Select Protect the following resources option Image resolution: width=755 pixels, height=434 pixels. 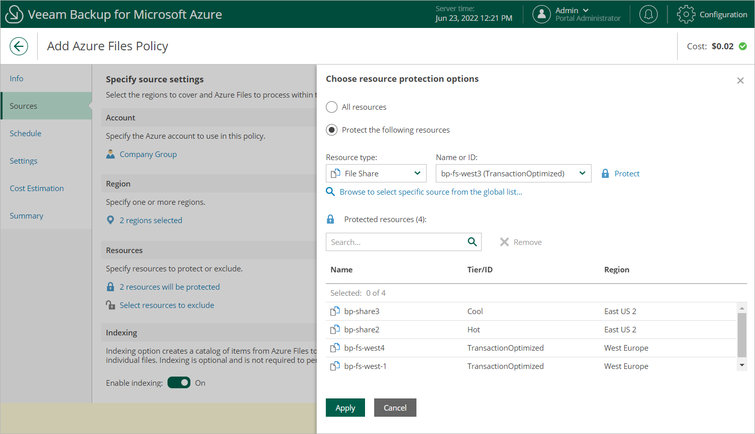[332, 130]
